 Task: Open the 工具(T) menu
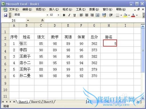(x=81, y=9)
